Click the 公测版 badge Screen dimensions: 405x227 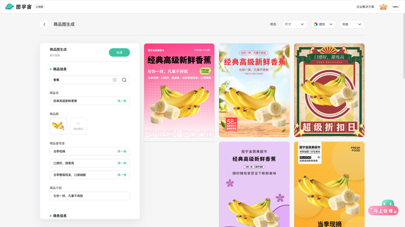[39, 7]
